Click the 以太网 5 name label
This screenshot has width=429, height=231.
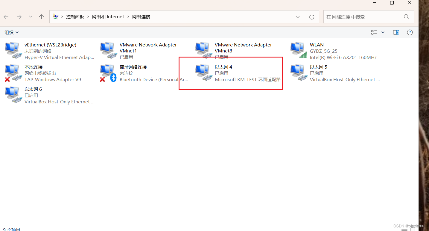pos(319,67)
